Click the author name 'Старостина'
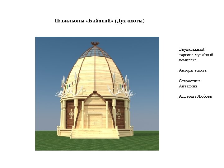224x168 pixels. pos(189,81)
